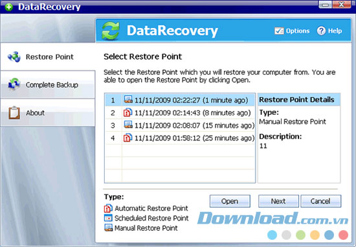Open the About section
The width and height of the screenshot is (356, 247).
[x=48, y=113]
